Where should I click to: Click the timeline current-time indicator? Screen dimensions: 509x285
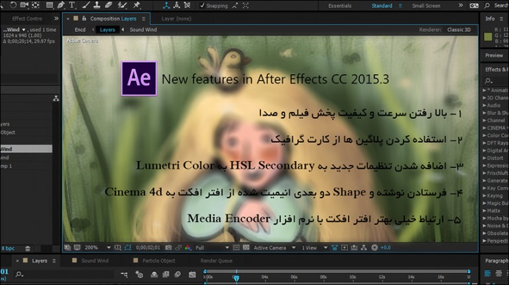pyautogui.click(x=237, y=278)
